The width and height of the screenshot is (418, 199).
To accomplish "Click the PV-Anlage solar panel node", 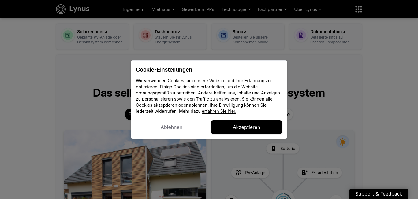I will pyautogui.click(x=250, y=173).
